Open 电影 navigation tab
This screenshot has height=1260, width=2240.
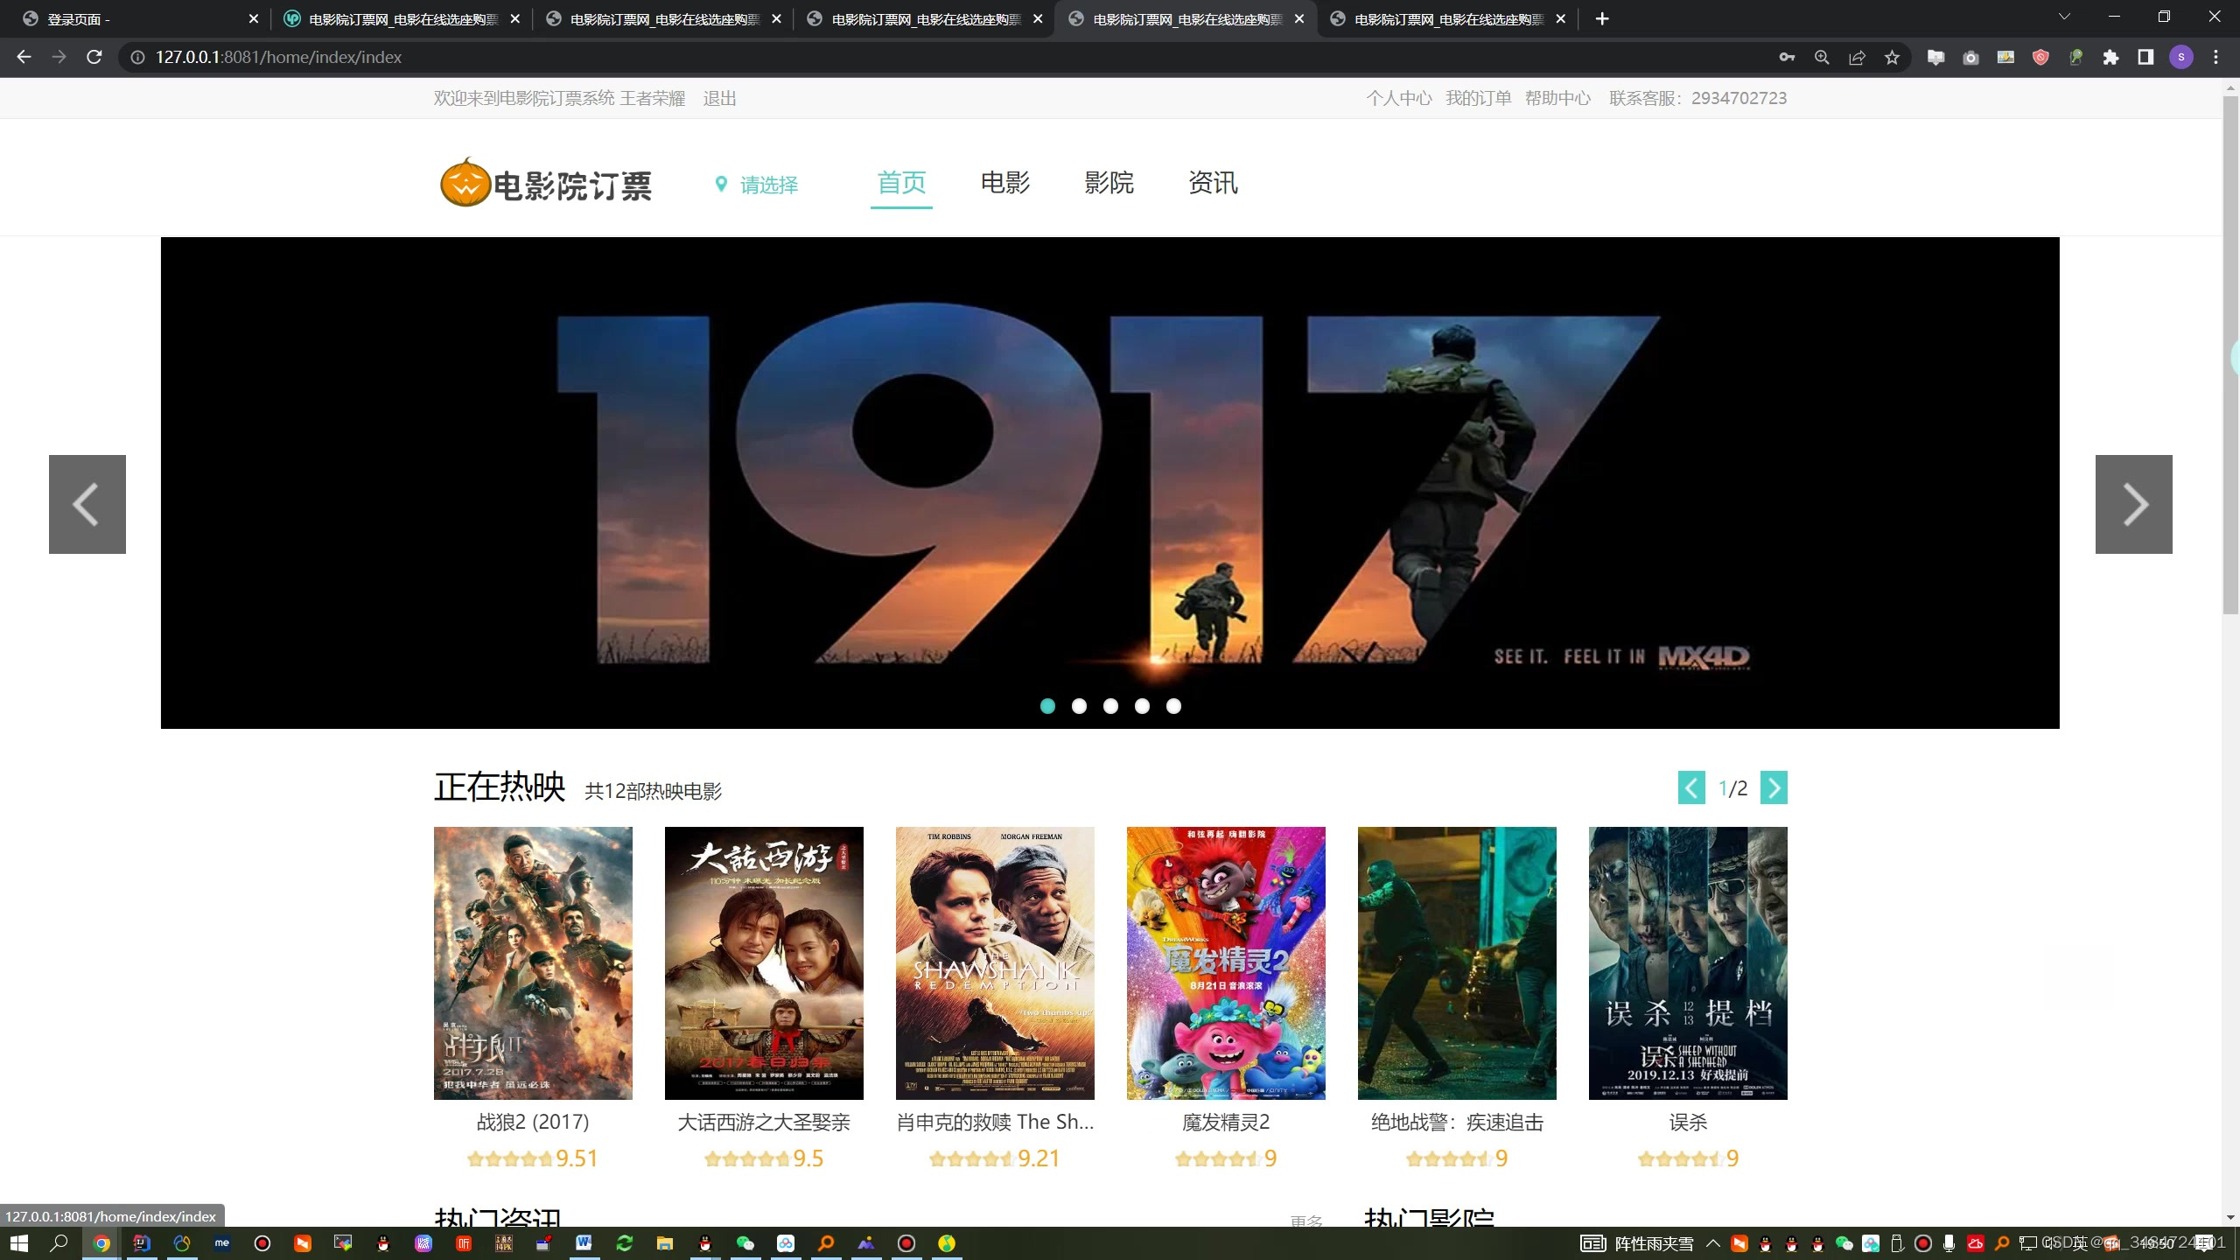(1004, 182)
